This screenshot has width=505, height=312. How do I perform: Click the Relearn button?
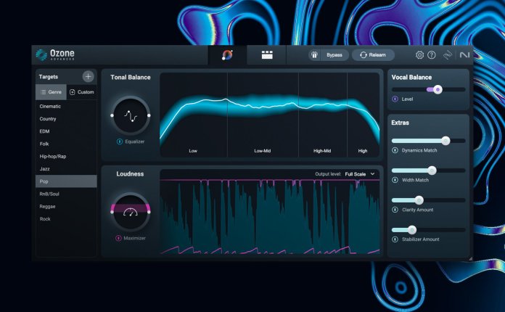point(373,55)
